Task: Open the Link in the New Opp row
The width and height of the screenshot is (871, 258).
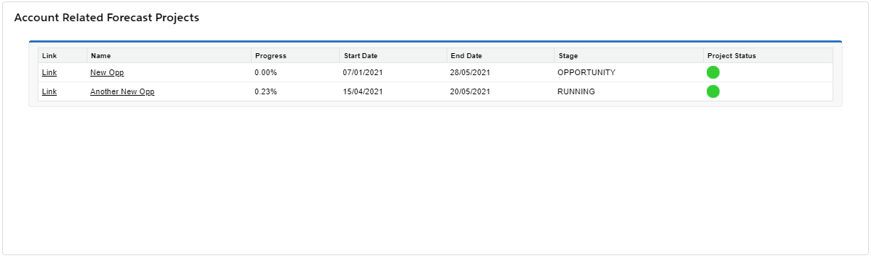Action: click(49, 72)
